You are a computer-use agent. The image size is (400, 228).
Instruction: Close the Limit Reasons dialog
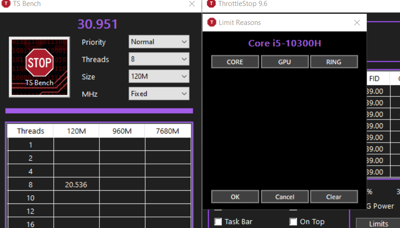point(357,23)
